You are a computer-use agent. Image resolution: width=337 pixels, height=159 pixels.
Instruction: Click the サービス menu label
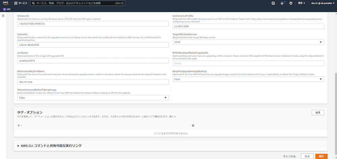(x=23, y=3)
